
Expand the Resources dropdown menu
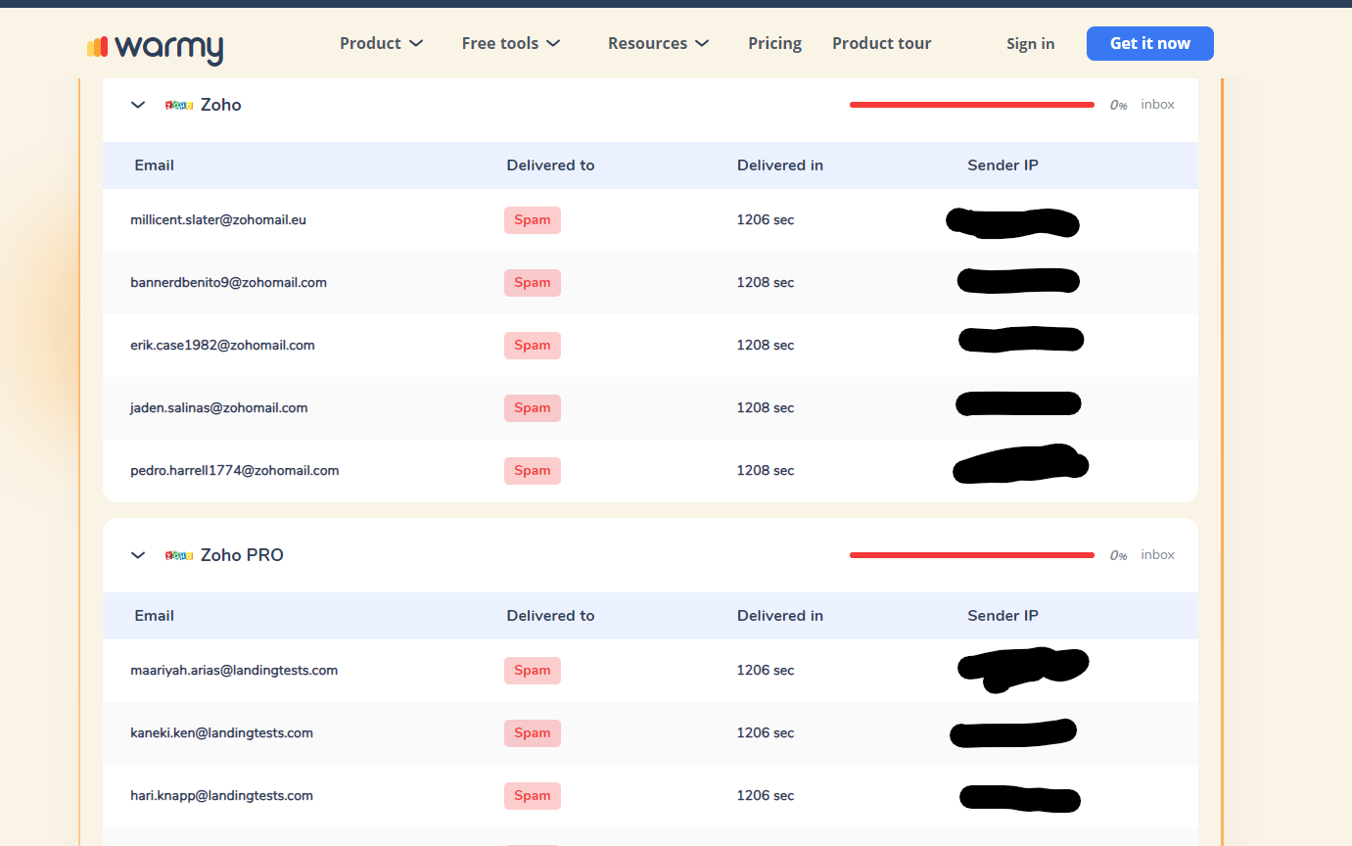click(659, 43)
